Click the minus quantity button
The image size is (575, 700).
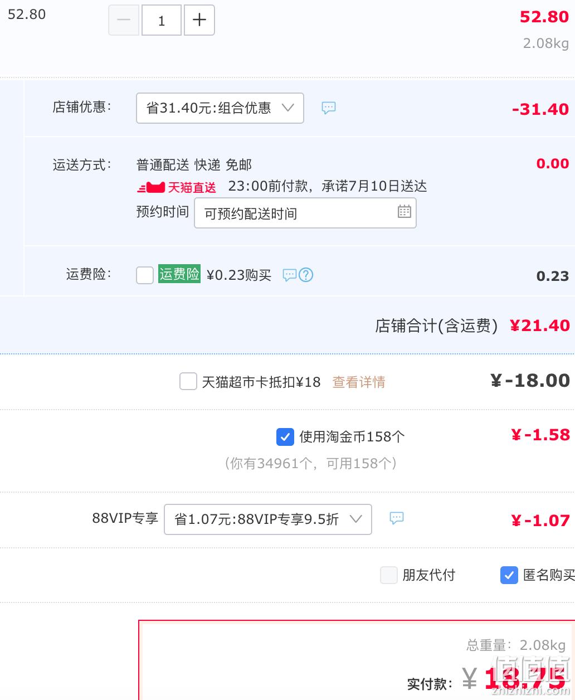(124, 20)
